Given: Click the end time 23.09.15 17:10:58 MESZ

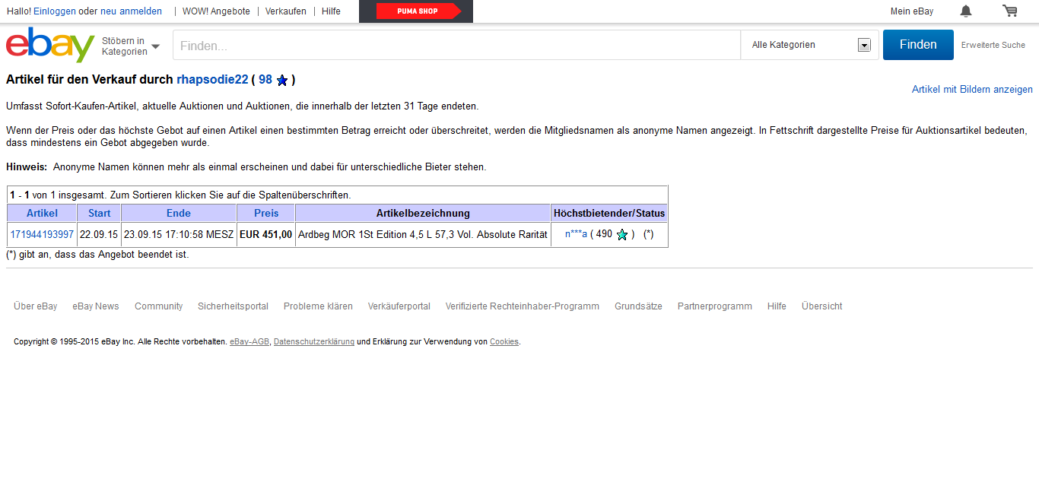Looking at the screenshot, I should point(179,234).
